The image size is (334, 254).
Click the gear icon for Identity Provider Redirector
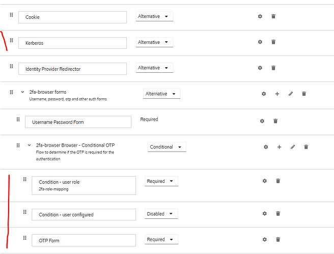[260, 68]
